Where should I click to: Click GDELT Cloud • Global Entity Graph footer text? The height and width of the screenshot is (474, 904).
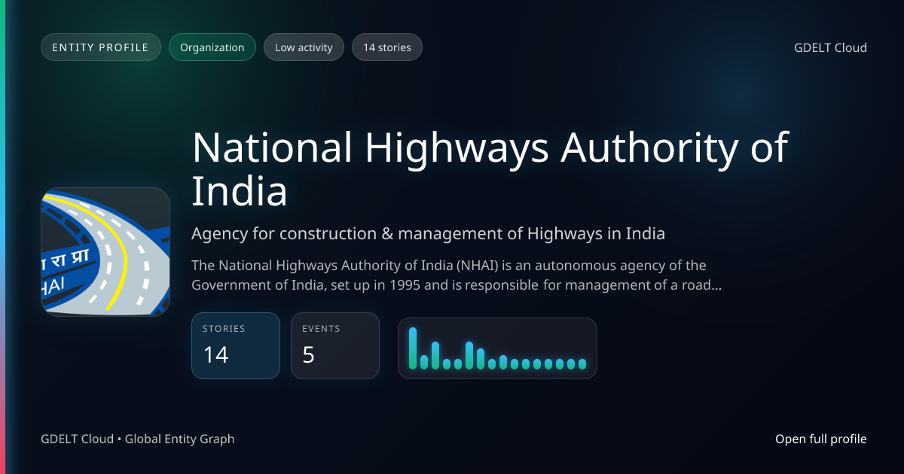(138, 439)
